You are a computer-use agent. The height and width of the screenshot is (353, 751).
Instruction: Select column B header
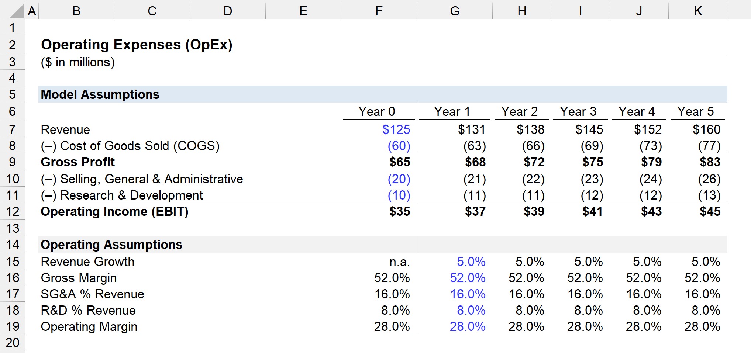76,11
